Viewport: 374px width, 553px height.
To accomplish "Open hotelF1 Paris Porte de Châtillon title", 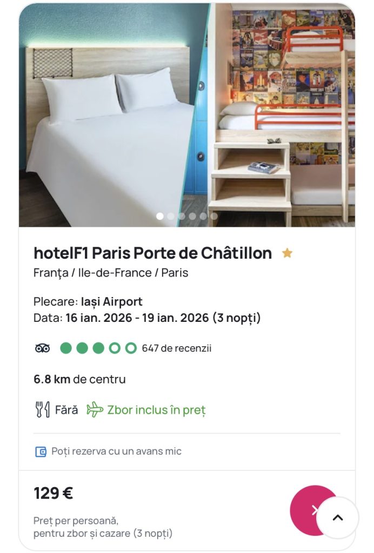I will point(152,253).
